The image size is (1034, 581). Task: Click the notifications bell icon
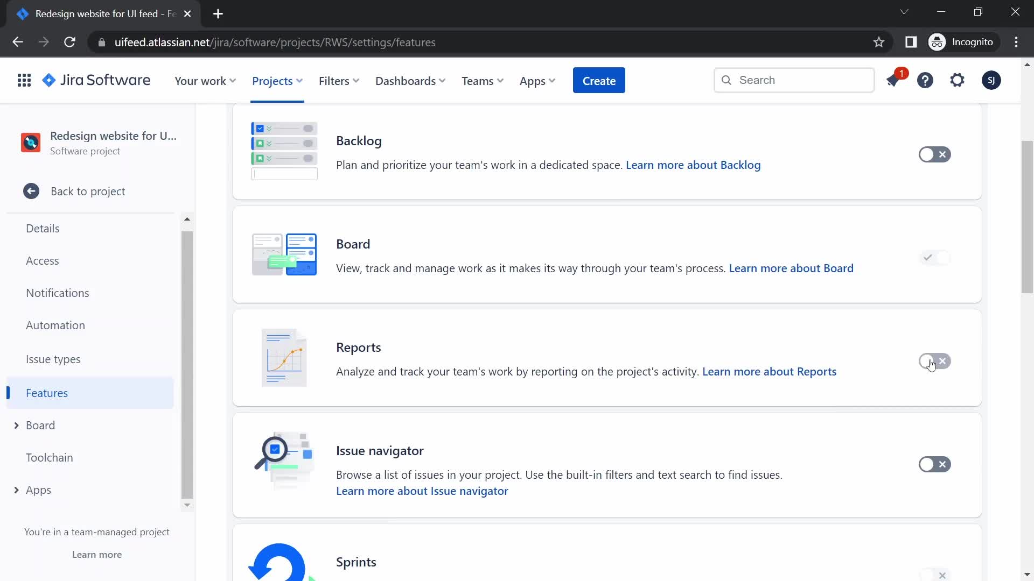[x=893, y=80]
